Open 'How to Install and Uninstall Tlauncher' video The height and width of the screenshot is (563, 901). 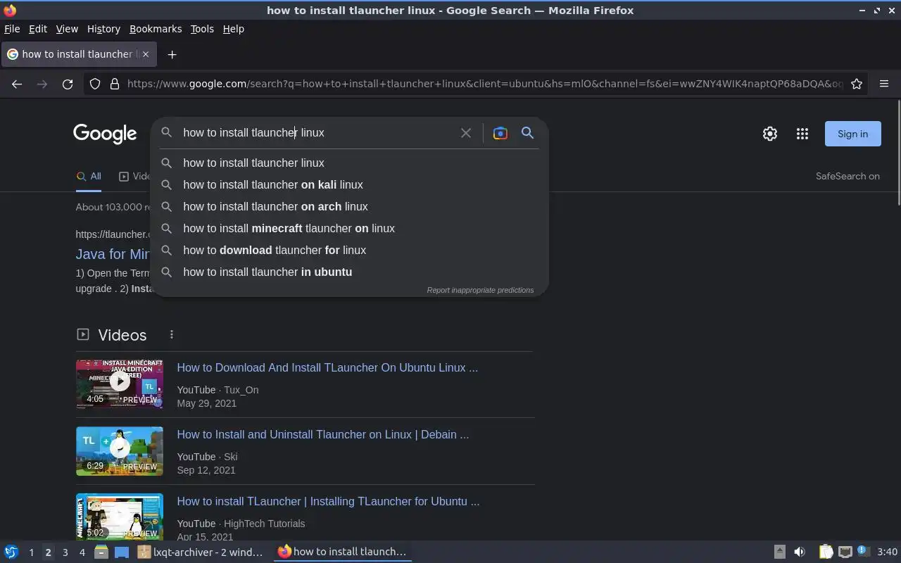point(323,434)
